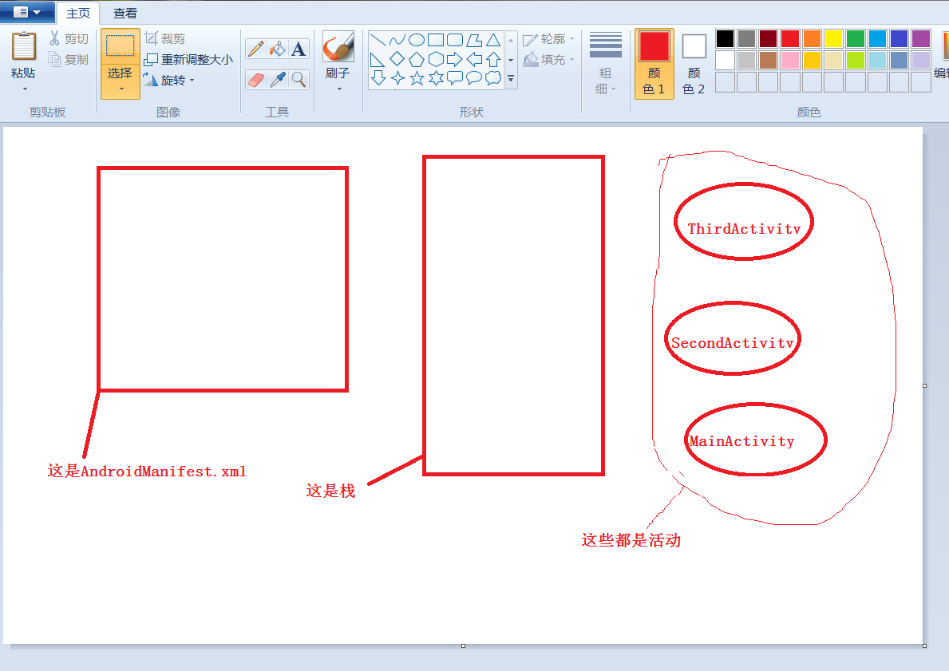Viewport: 949px width, 671px height.
Task: Pick the orange color swatch
Action: [x=812, y=39]
